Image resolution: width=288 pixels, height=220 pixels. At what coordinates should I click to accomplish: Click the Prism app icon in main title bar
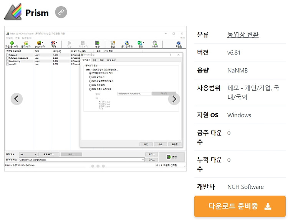click(x=8, y=34)
